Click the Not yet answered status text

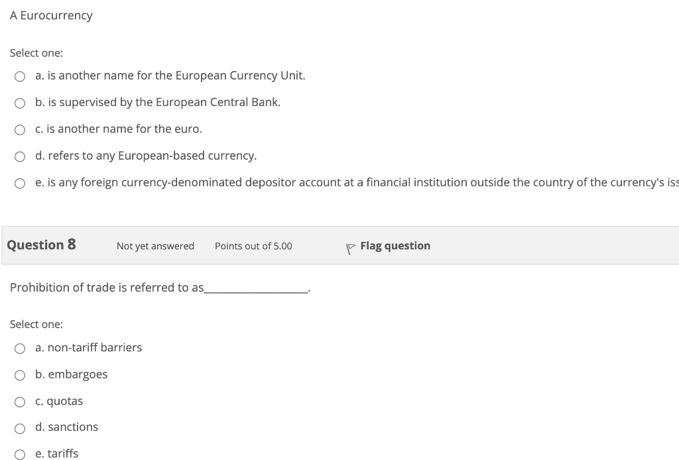click(155, 246)
